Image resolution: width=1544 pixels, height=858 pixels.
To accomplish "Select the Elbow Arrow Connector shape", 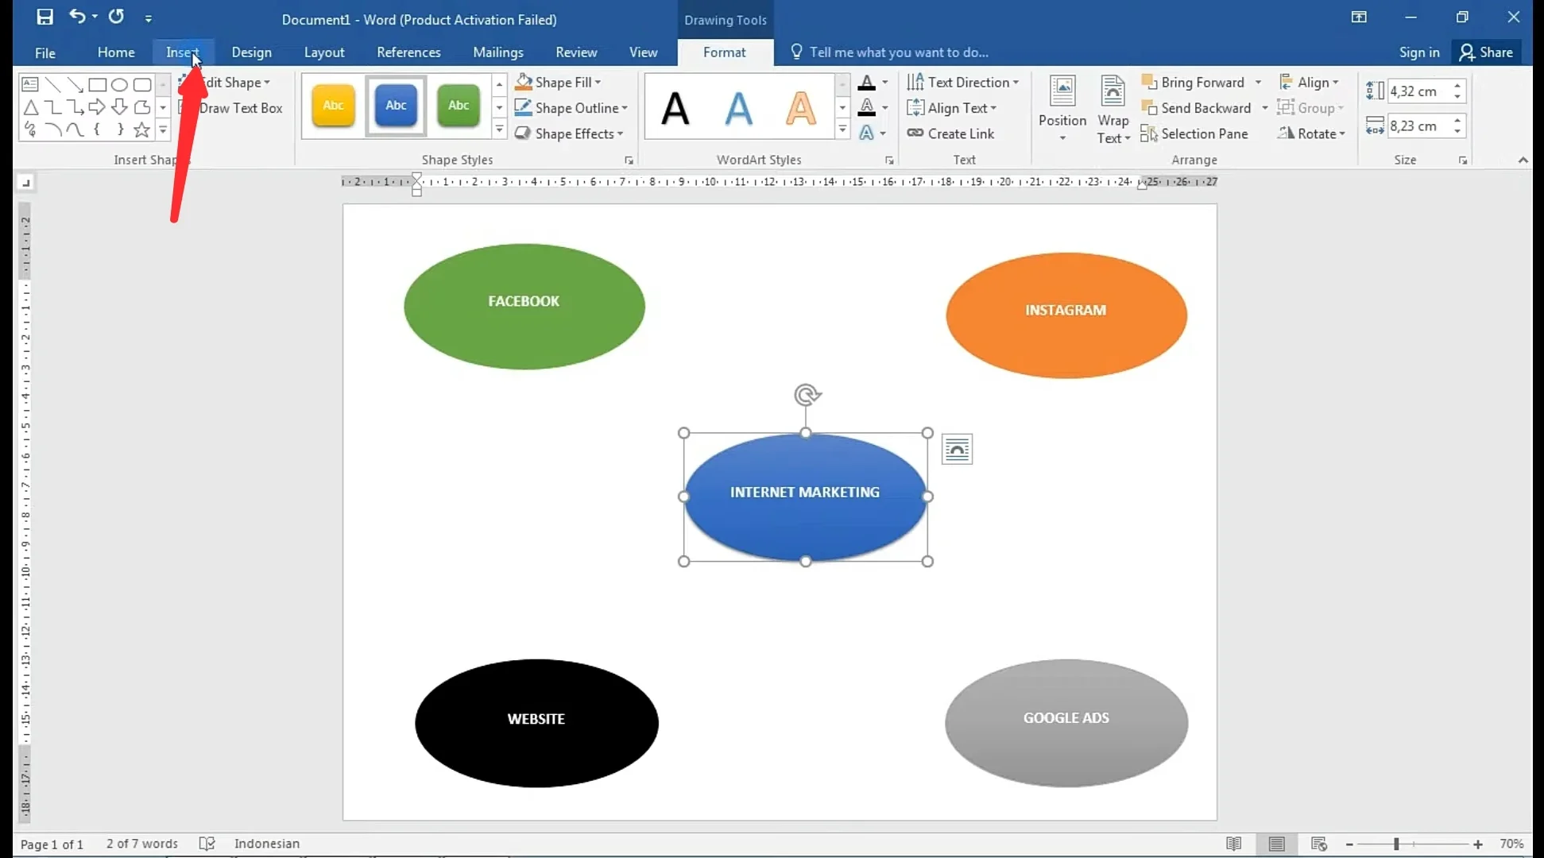I will [x=75, y=107].
